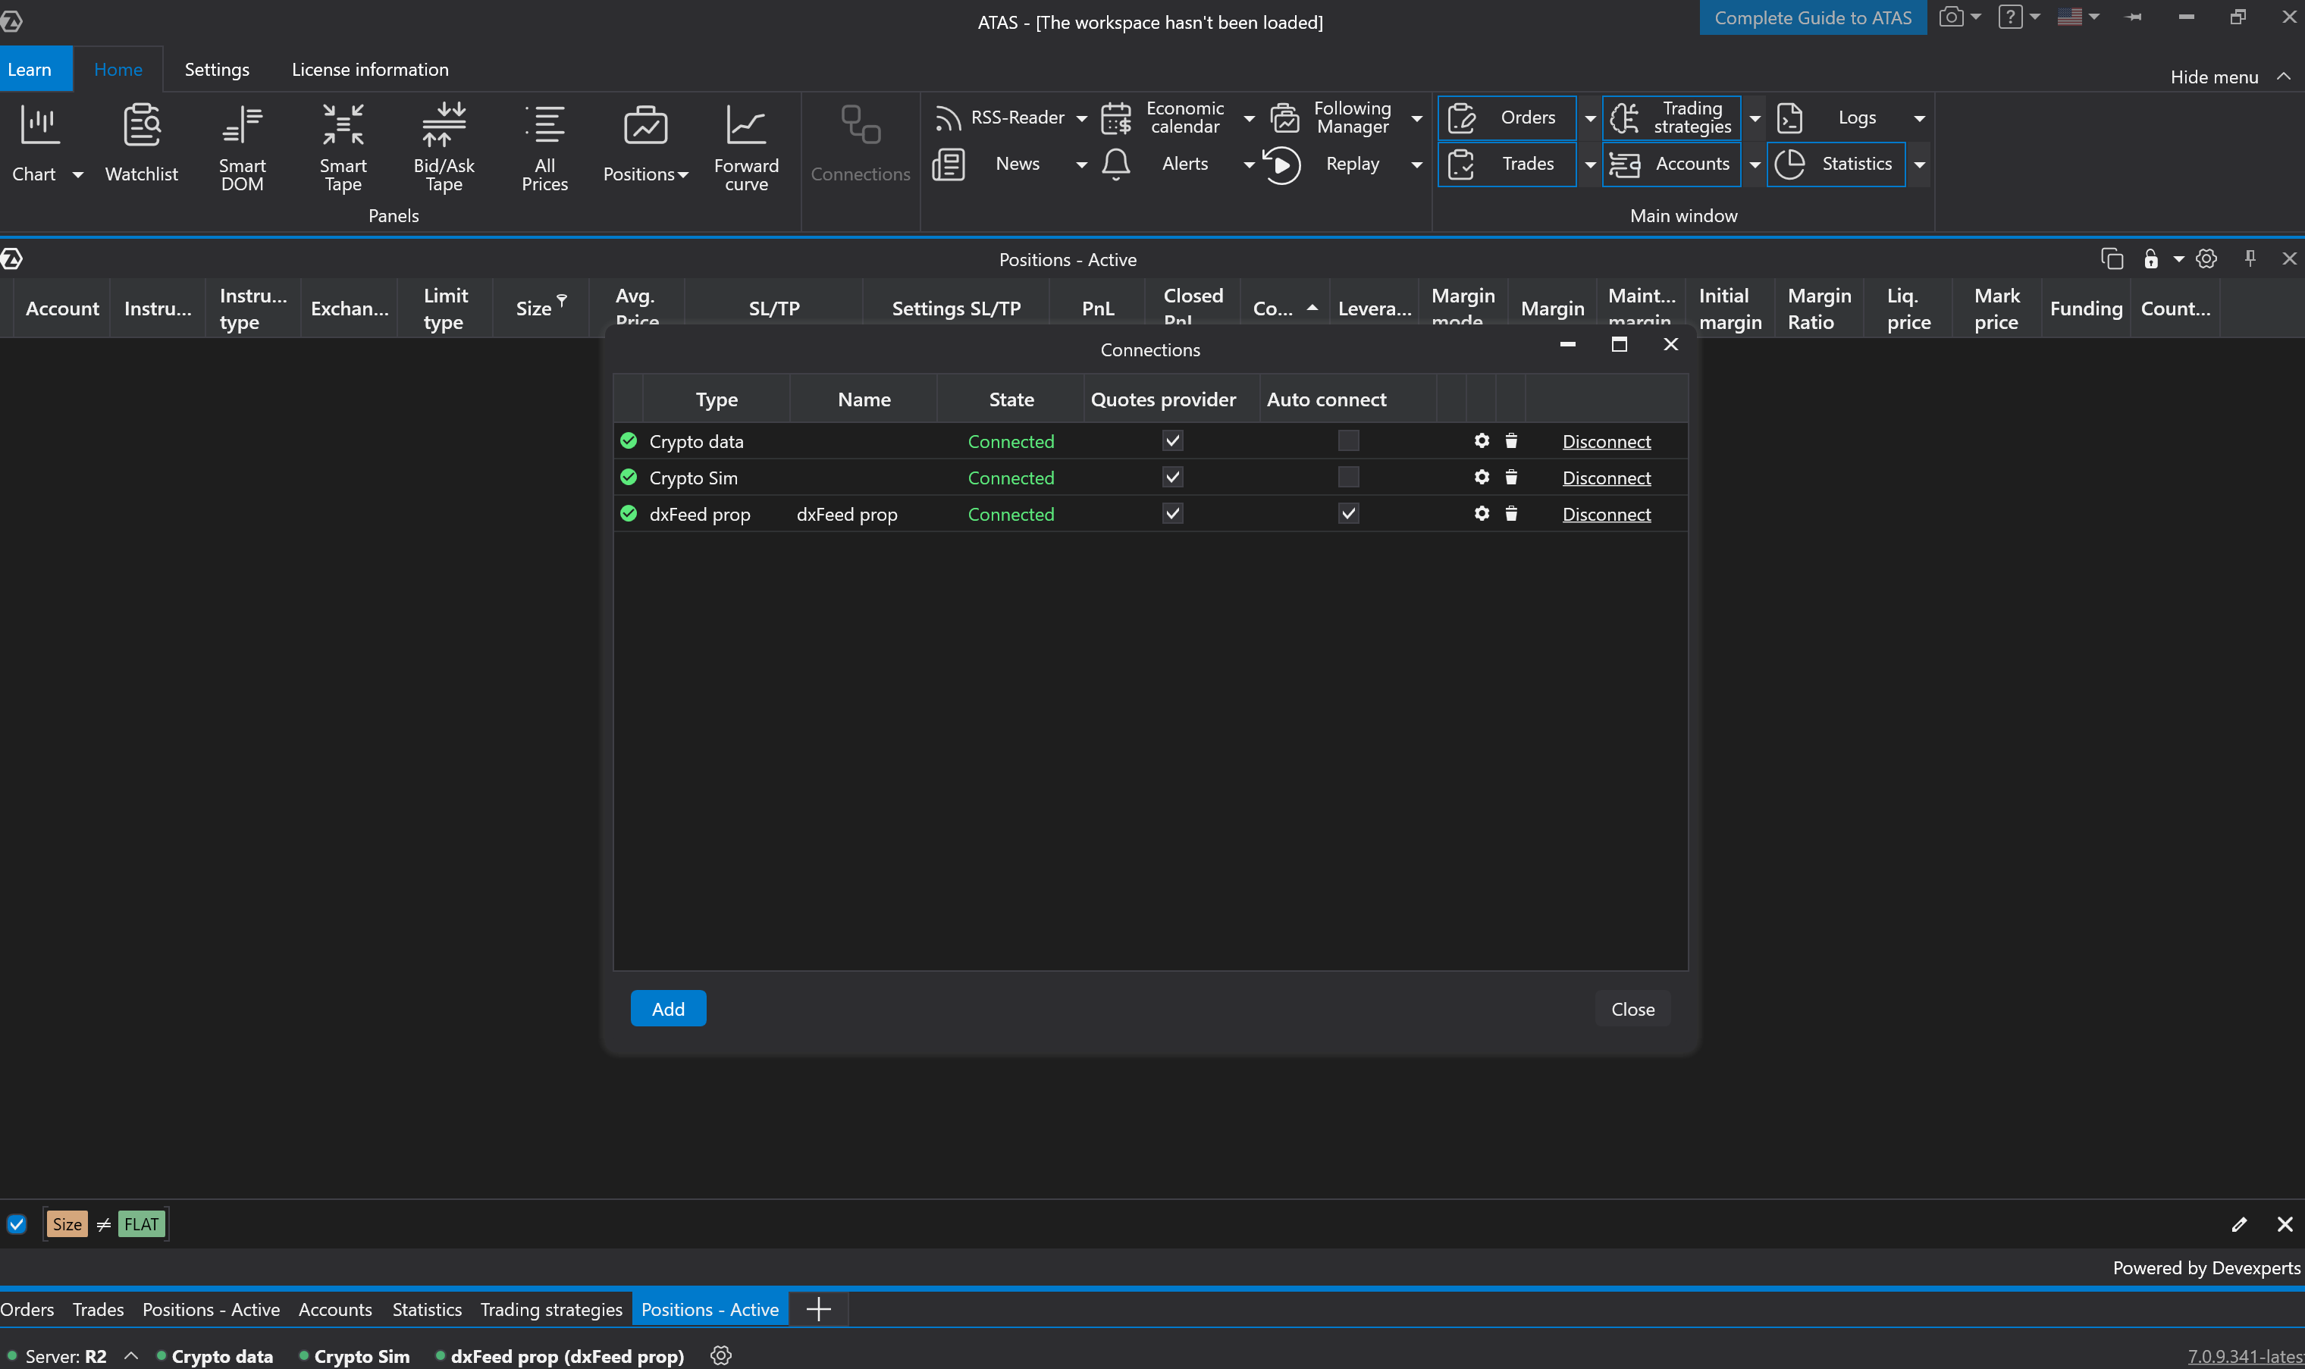Open the Forward curve panel
Viewport: 2305px width, 1369px height.
[x=745, y=148]
